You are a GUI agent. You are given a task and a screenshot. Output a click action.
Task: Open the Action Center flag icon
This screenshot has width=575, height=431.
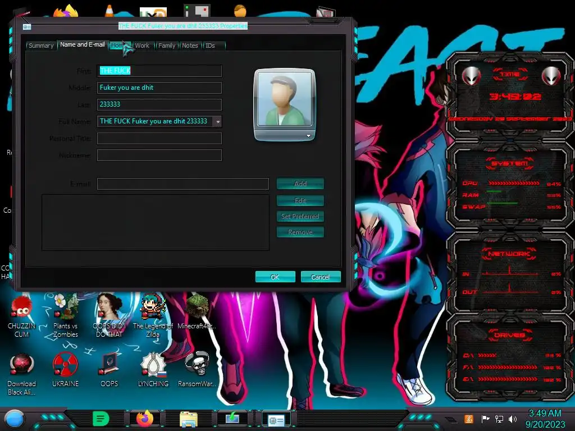click(x=485, y=419)
